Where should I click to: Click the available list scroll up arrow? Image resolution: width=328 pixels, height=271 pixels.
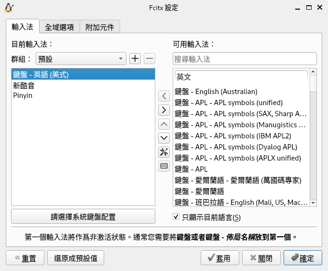point(313,72)
